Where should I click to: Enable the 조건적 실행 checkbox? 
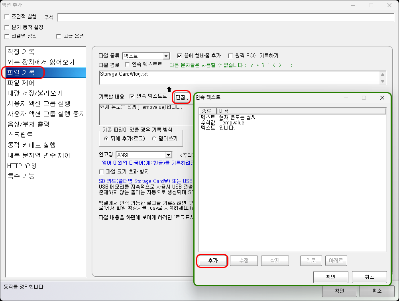[x=7, y=17]
